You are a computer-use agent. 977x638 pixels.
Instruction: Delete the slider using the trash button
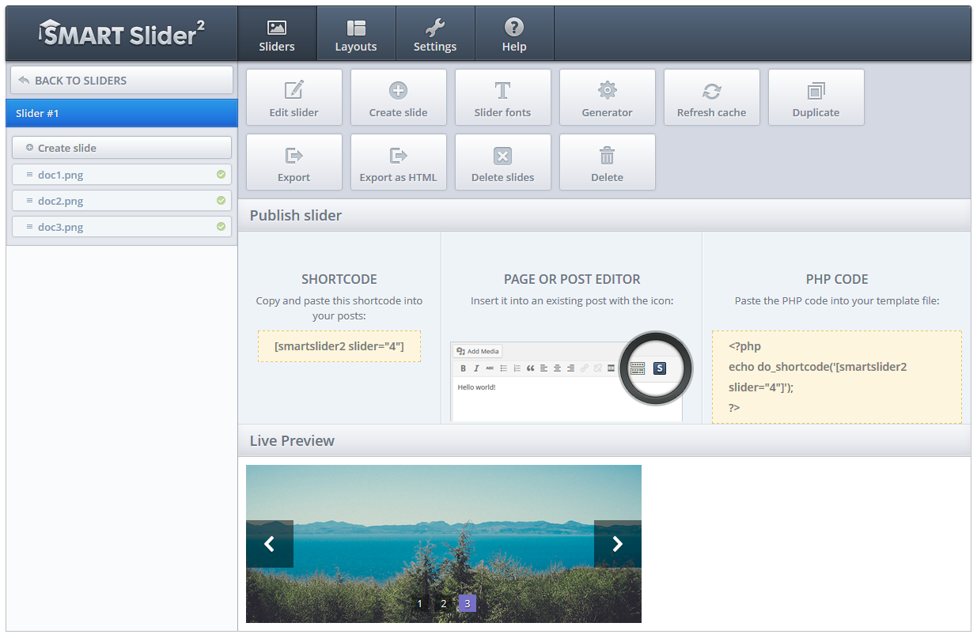click(608, 162)
